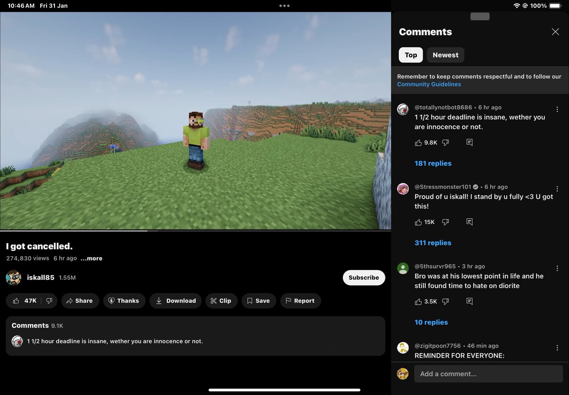
Task: Subscribe to iskall85
Action: point(364,278)
